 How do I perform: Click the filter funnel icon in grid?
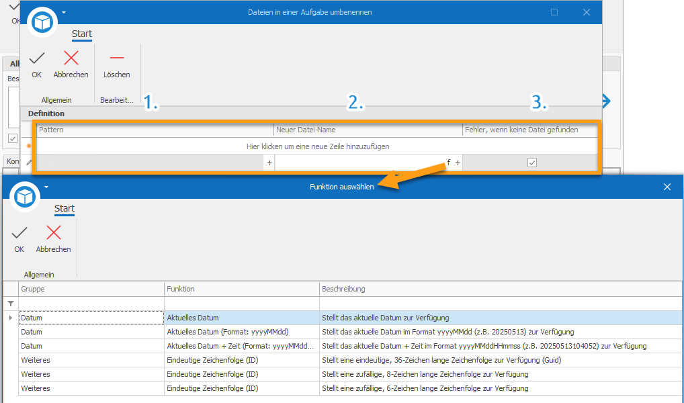point(11,304)
